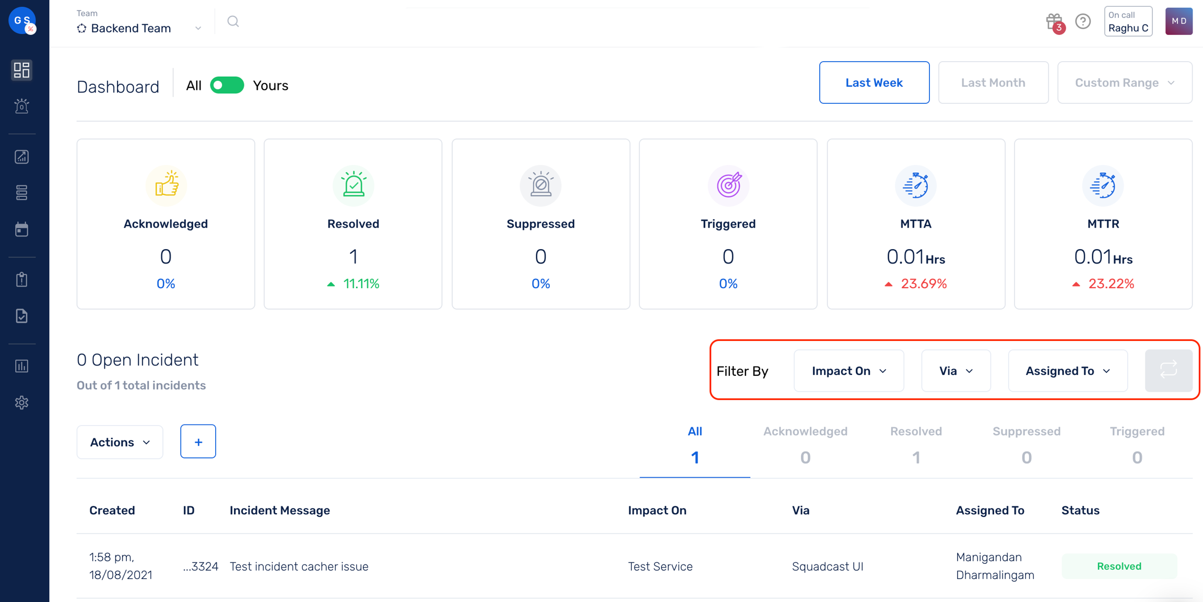Select the All incidents tab
The width and height of the screenshot is (1203, 602).
pos(694,445)
